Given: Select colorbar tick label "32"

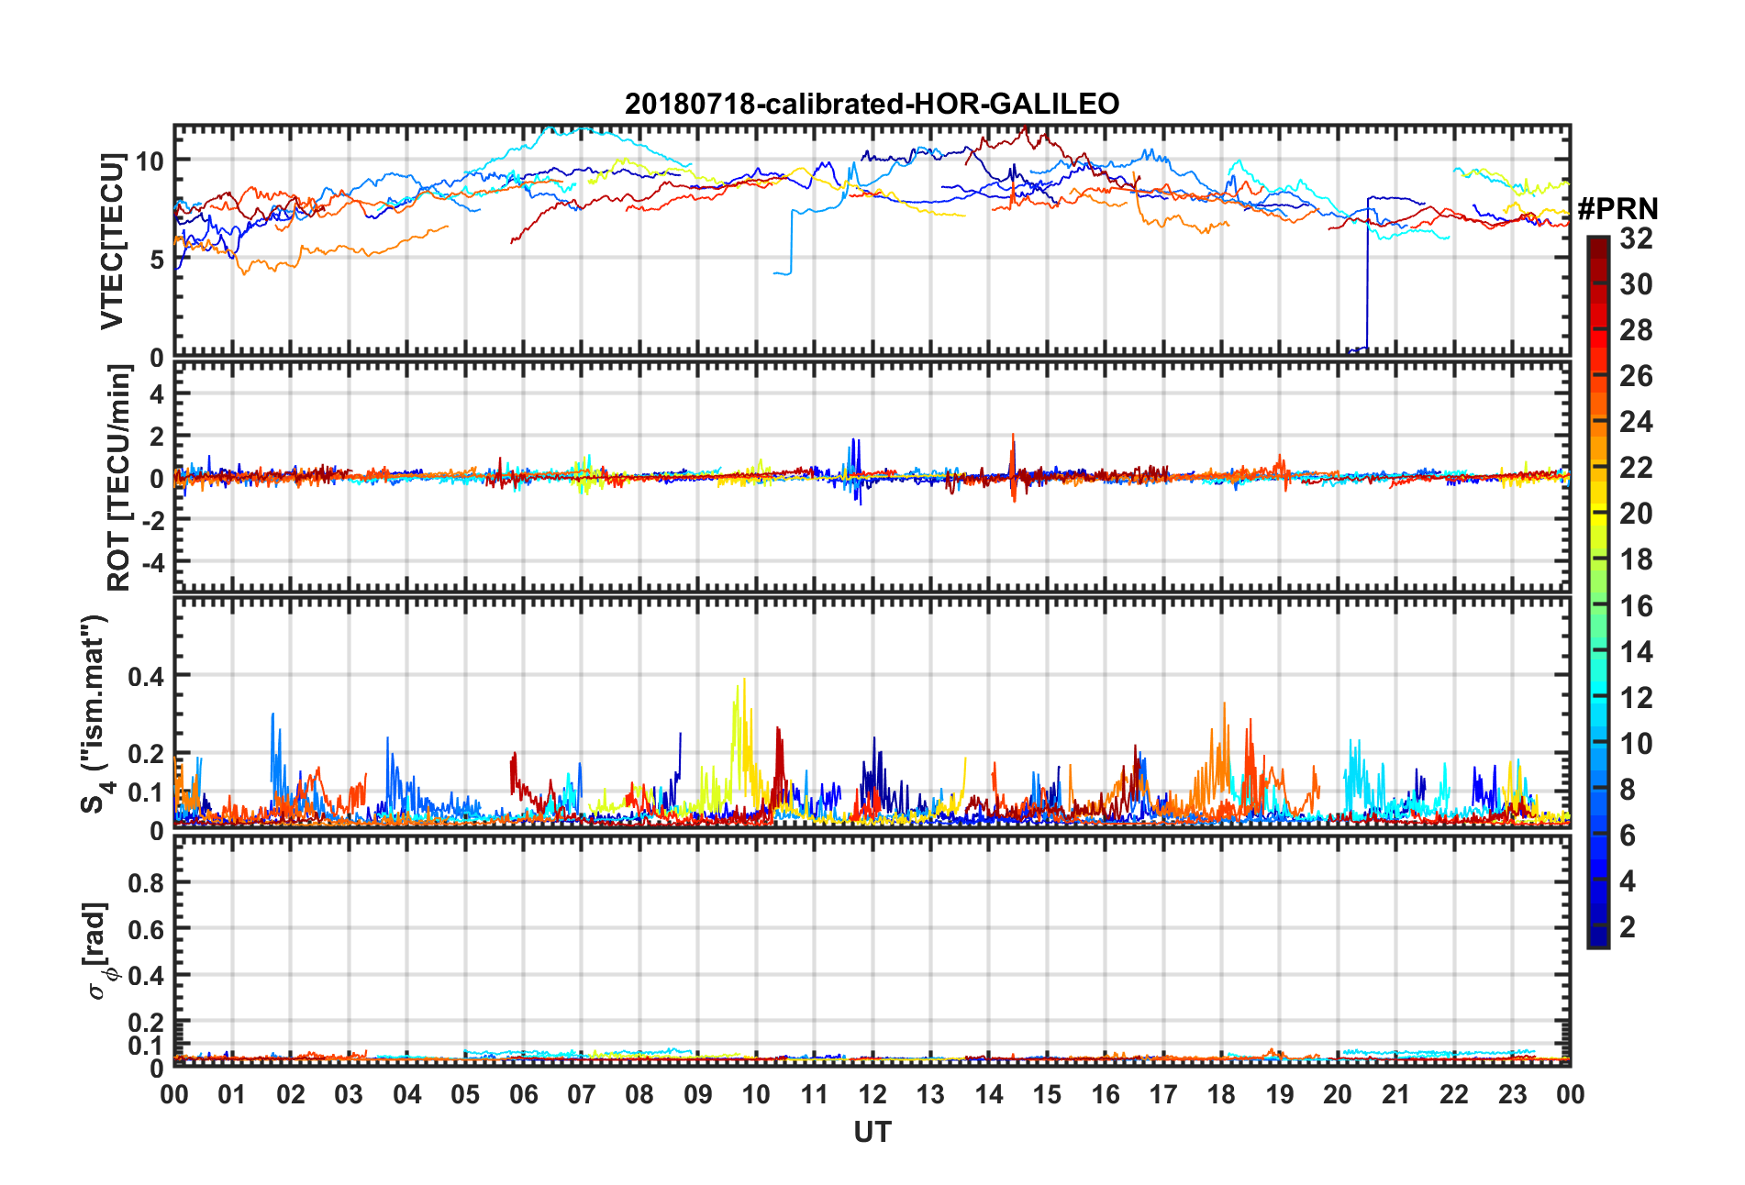Looking at the screenshot, I should [1636, 238].
